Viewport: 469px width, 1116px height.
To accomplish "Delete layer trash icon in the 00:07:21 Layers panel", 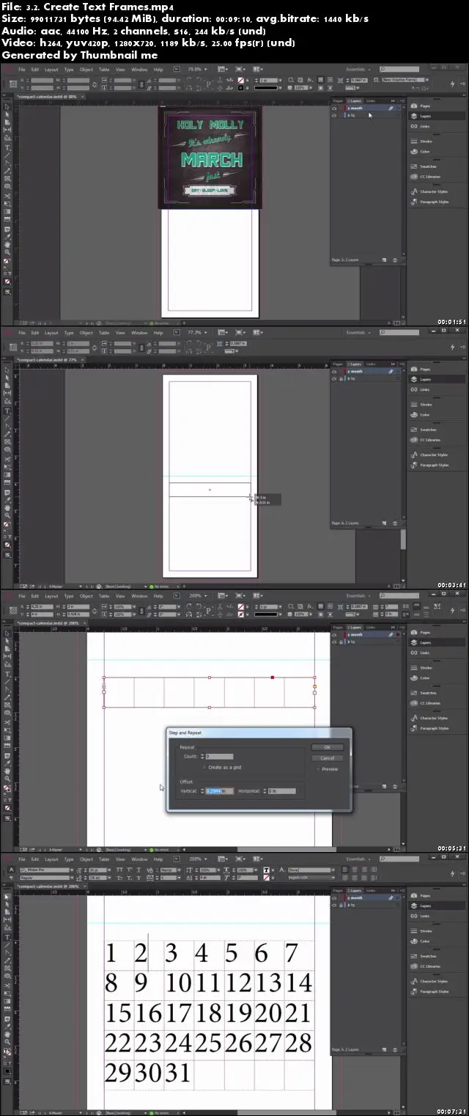I will pos(396,1049).
